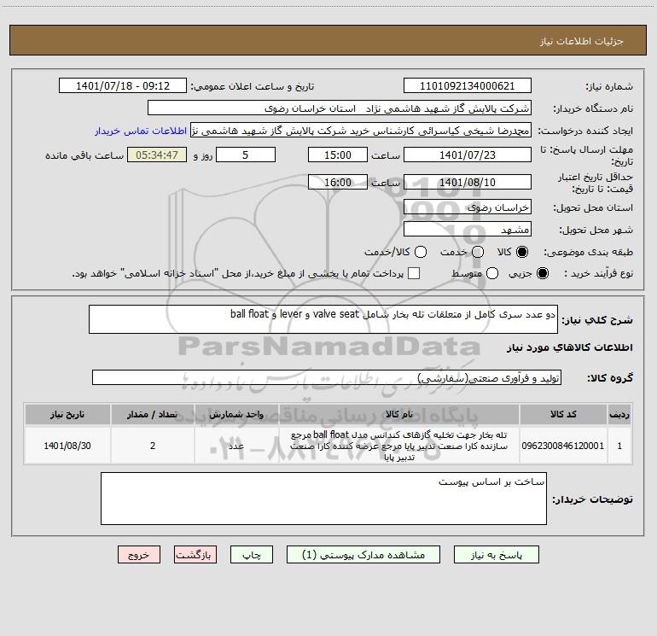657x636 pixels.
Task: Click the پاسخ به نیاز button
Action: point(496,555)
